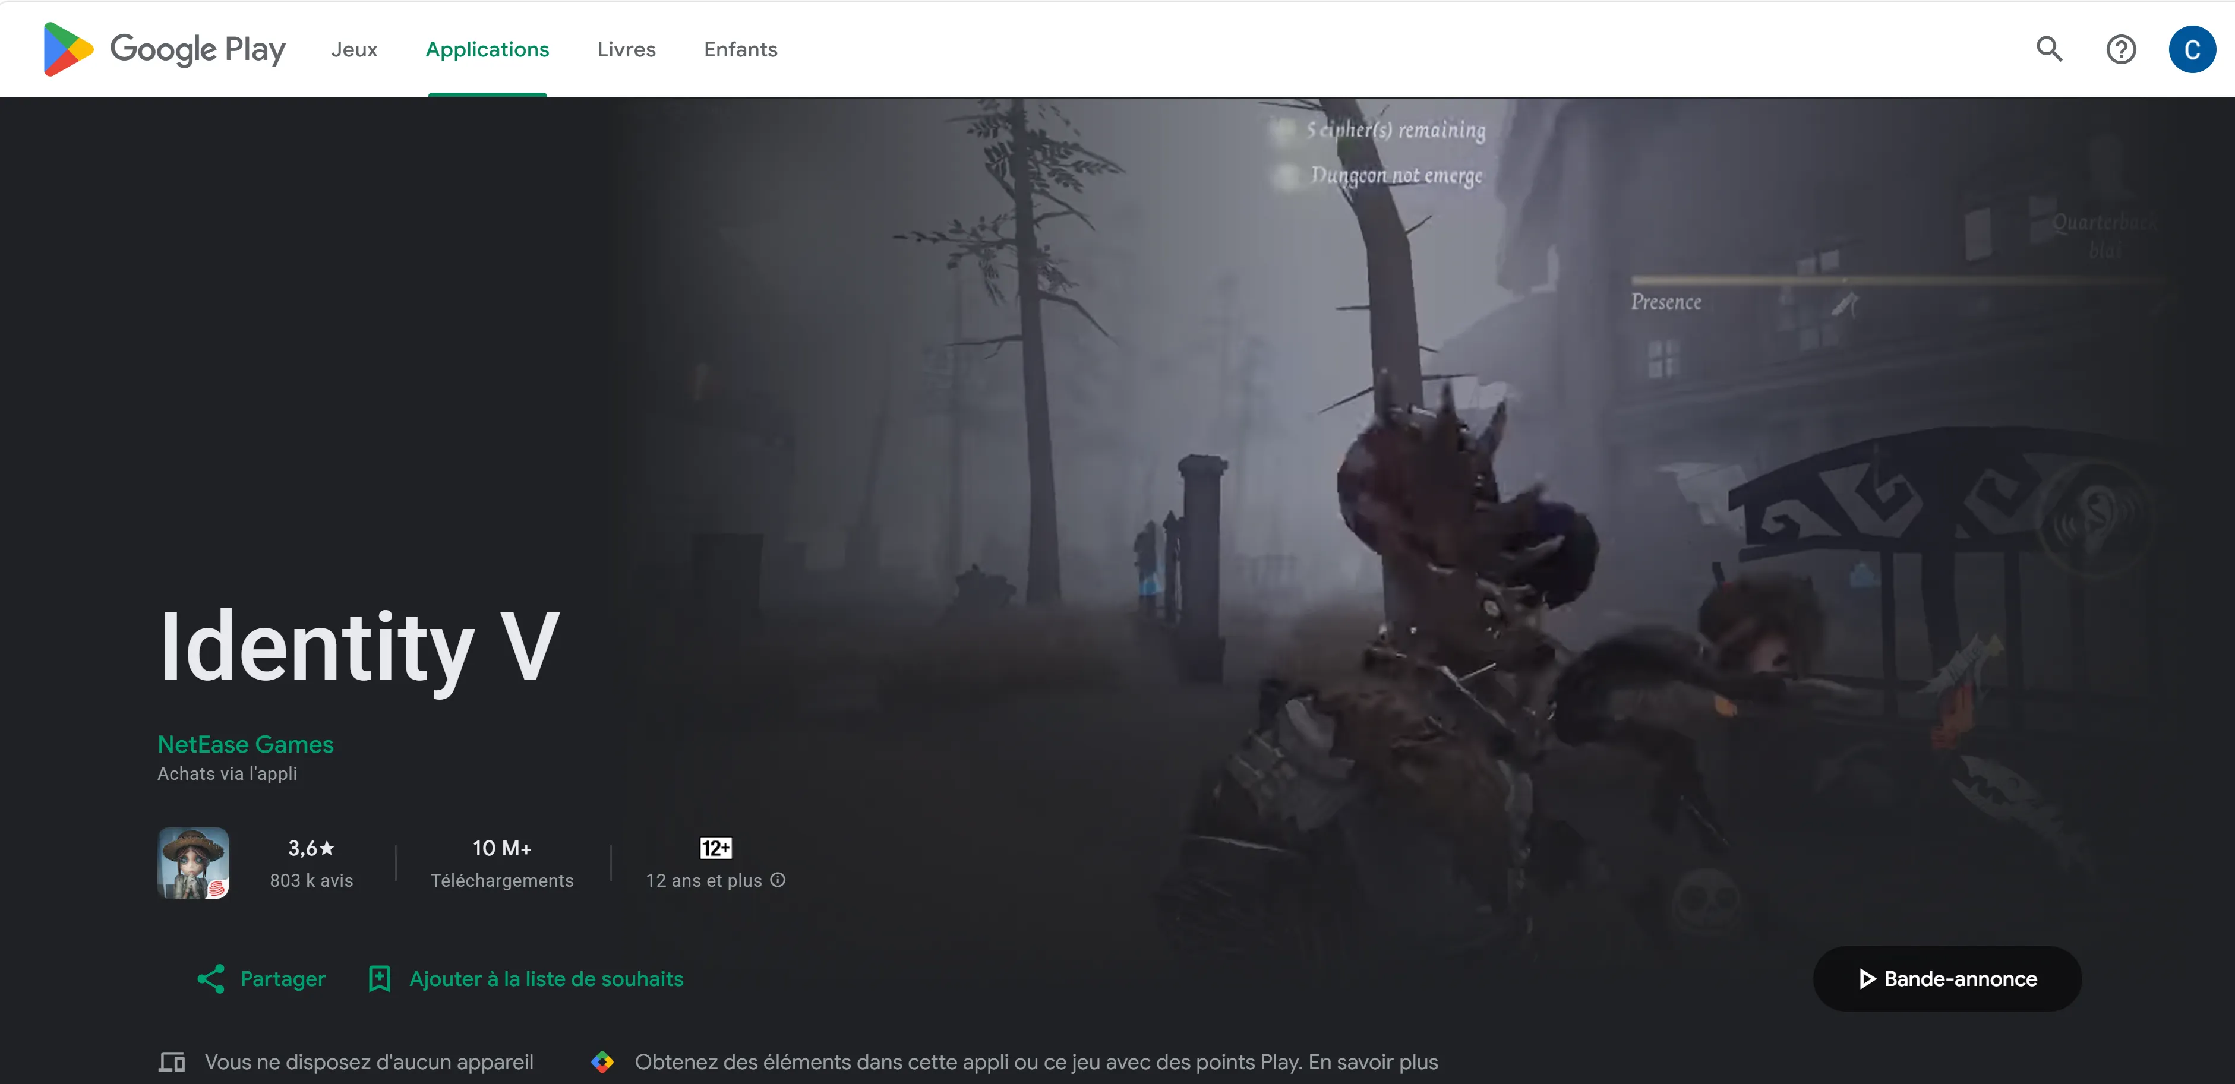This screenshot has height=1084, width=2235.
Task: Click the Achats via l'appli text
Action: coord(228,773)
